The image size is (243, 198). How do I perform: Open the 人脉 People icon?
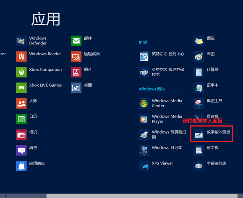[x=21, y=103]
